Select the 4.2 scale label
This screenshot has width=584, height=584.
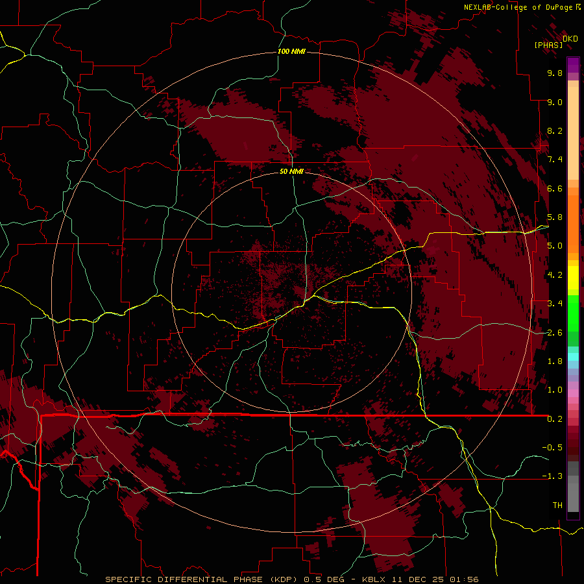point(555,275)
